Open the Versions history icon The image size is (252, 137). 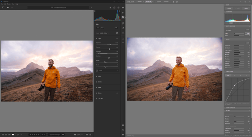point(123,39)
